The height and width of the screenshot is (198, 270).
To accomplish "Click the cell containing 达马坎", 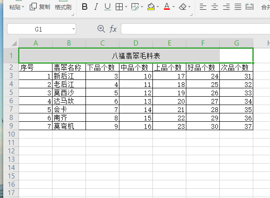I will click(x=69, y=101).
